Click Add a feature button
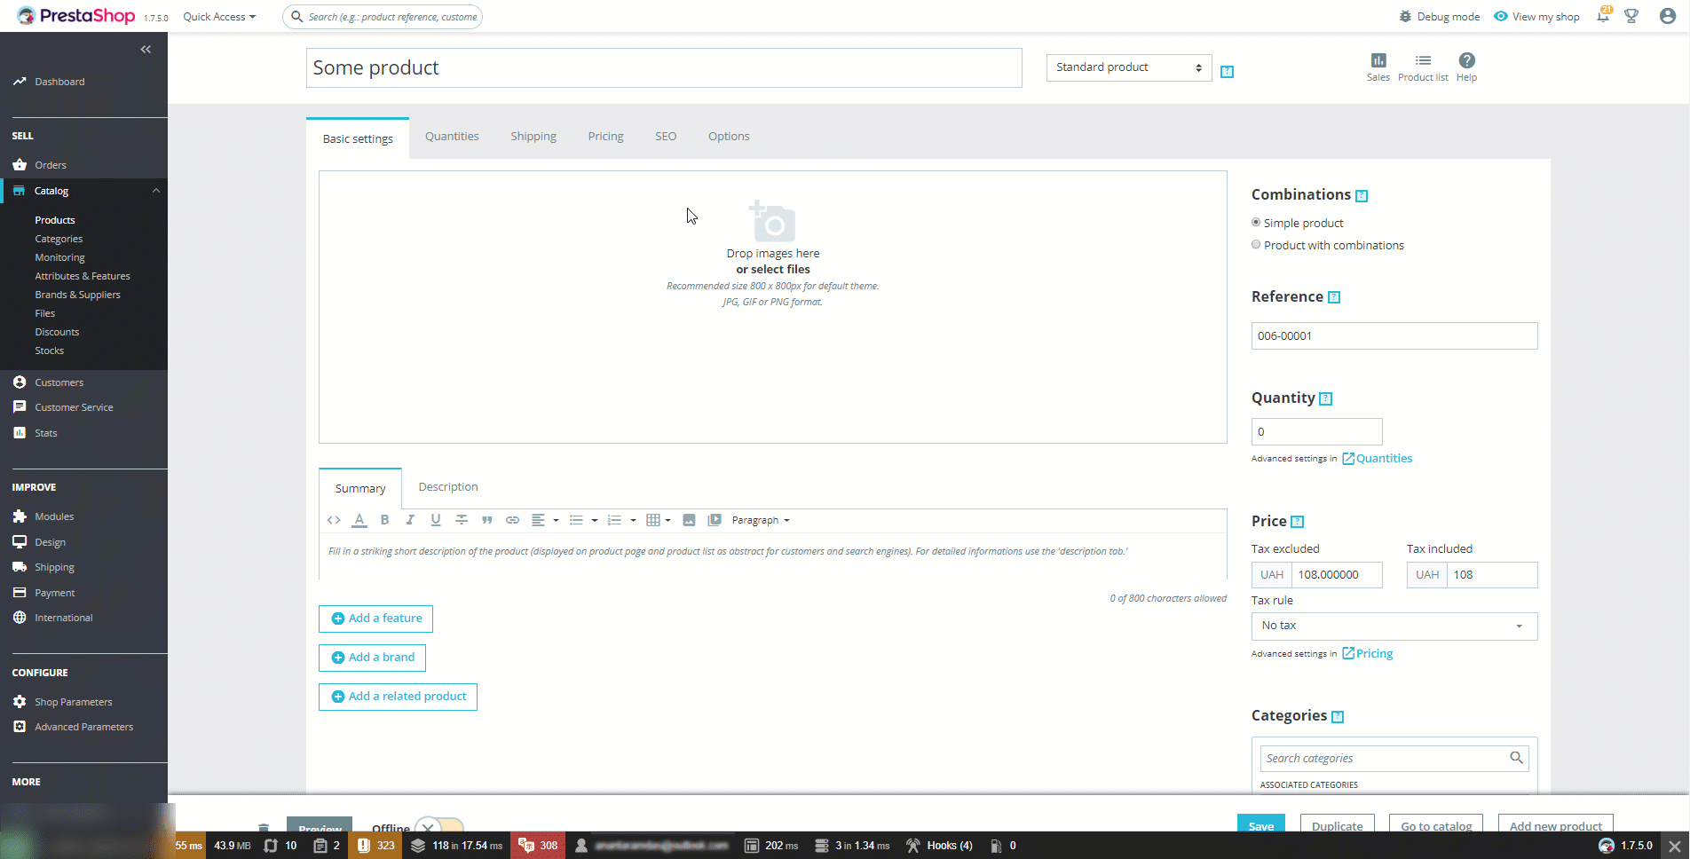 tap(375, 619)
